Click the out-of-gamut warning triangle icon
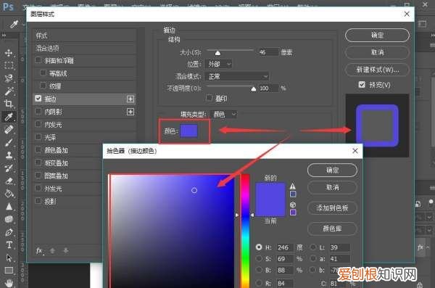The image size is (435, 288). (293, 186)
